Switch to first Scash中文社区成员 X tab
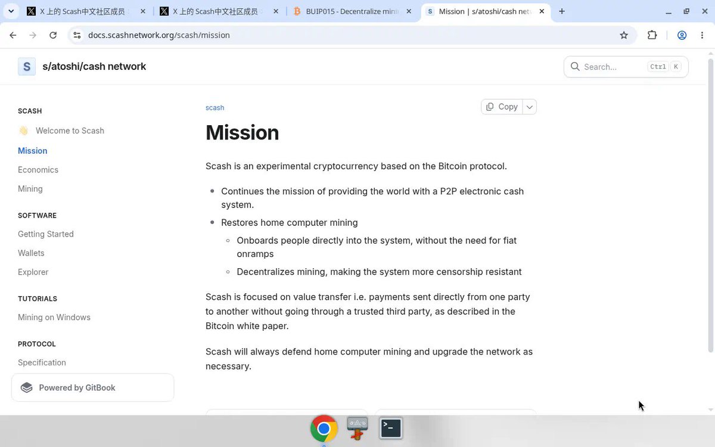715x447 pixels. [x=86, y=11]
